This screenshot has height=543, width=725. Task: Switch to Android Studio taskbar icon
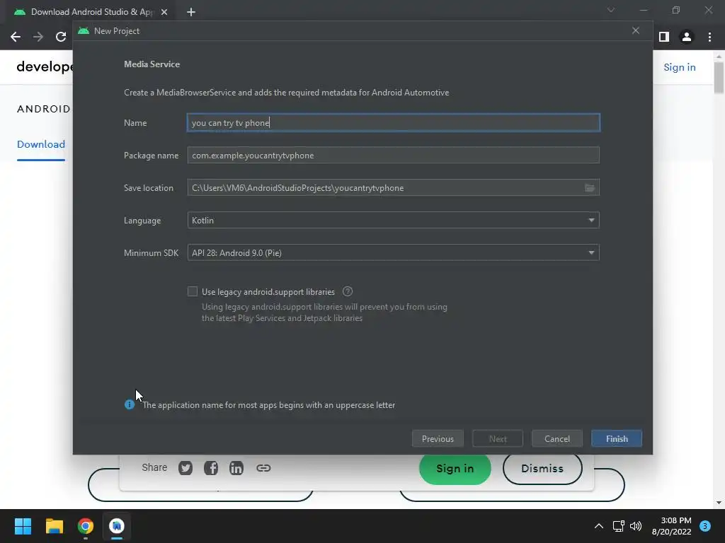pyautogui.click(x=117, y=526)
